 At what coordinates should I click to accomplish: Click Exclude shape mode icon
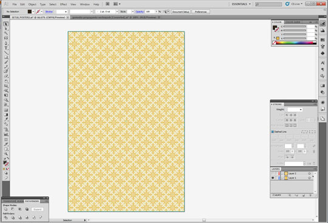(x=27, y=209)
